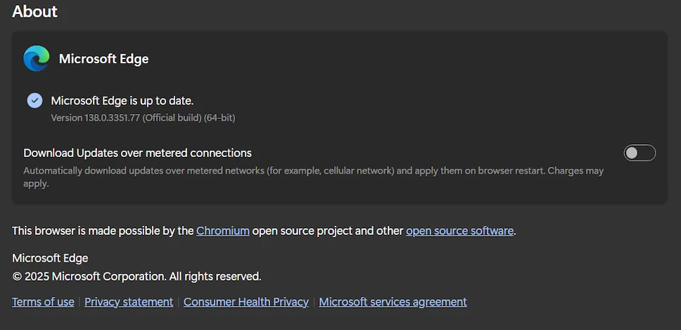Open the Consumer Health Privacy link
681x330 pixels.
click(246, 302)
